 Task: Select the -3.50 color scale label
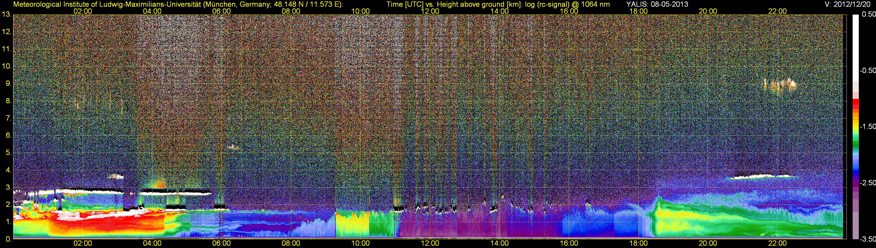868,239
